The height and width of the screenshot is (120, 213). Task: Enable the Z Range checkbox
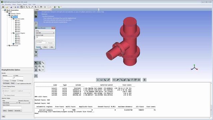tap(18, 81)
